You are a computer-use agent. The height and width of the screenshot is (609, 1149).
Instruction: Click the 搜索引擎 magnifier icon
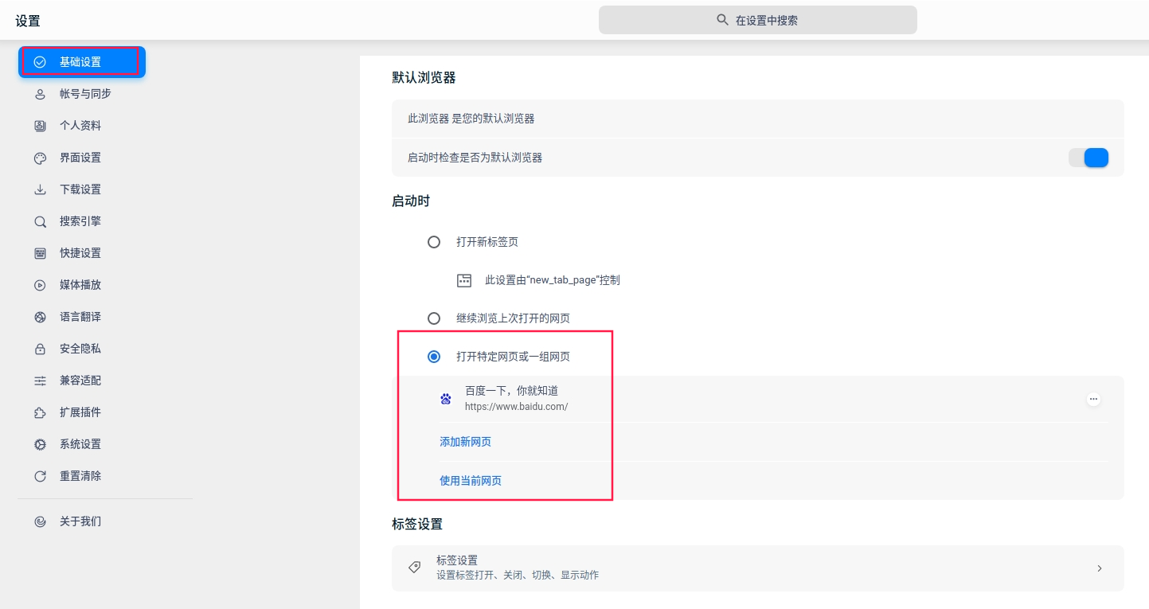[x=40, y=221]
